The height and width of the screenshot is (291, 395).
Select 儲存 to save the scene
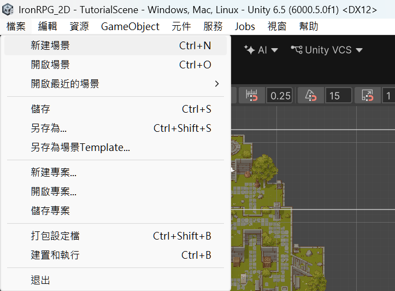(115, 109)
